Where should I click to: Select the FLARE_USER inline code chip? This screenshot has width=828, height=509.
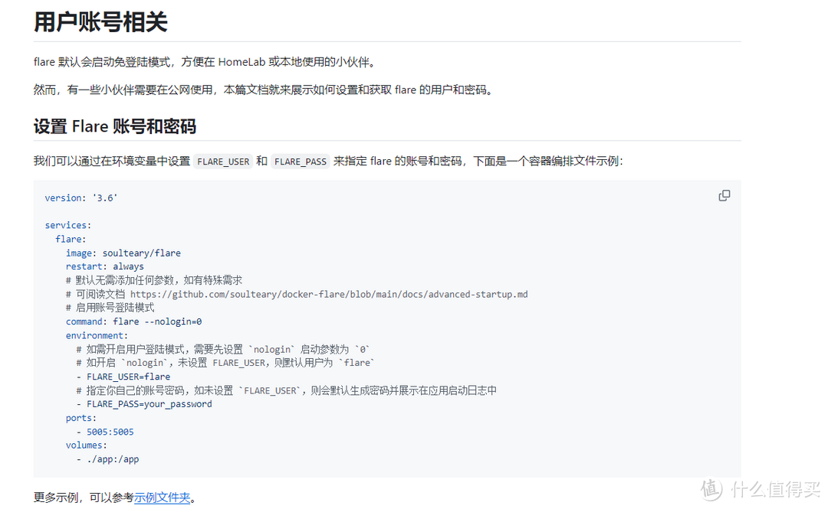(x=222, y=162)
